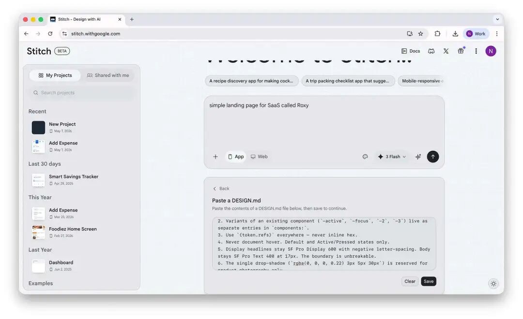The width and height of the screenshot is (523, 319).
Task: Select the App mode toggle
Action: [236, 157]
